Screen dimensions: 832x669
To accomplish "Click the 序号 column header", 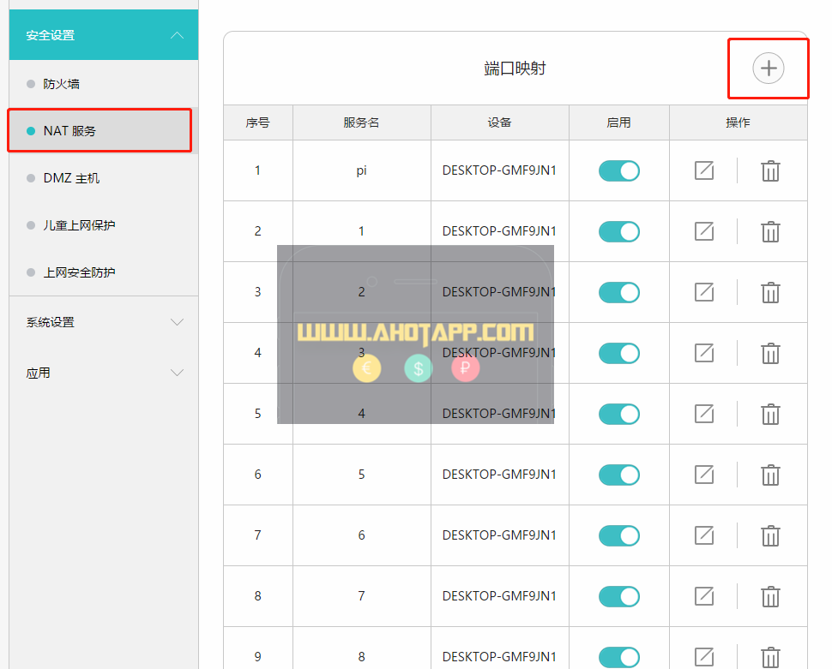I will (x=258, y=122).
